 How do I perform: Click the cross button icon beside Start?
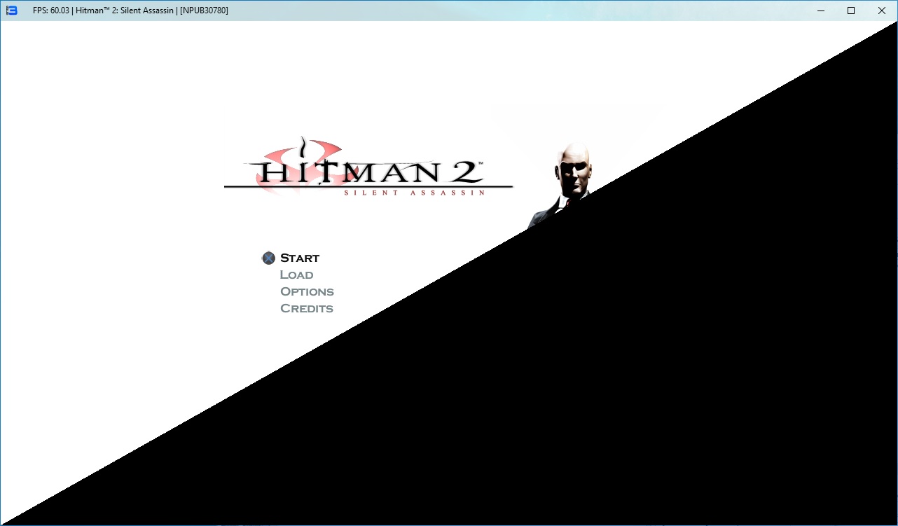(269, 258)
